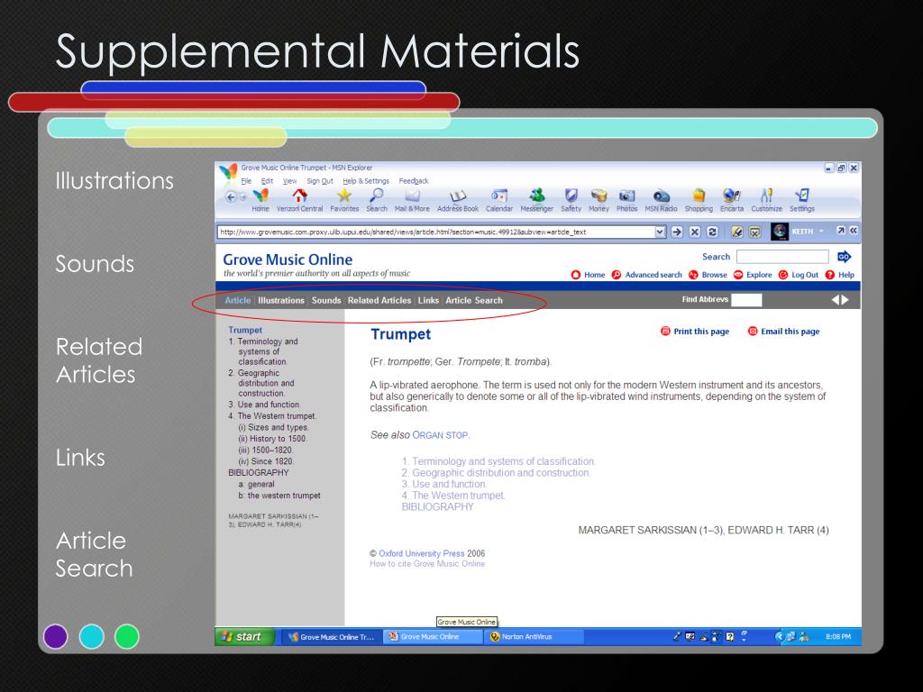Open the Related Articles tab
The height and width of the screenshot is (692, 923).
[x=379, y=300]
